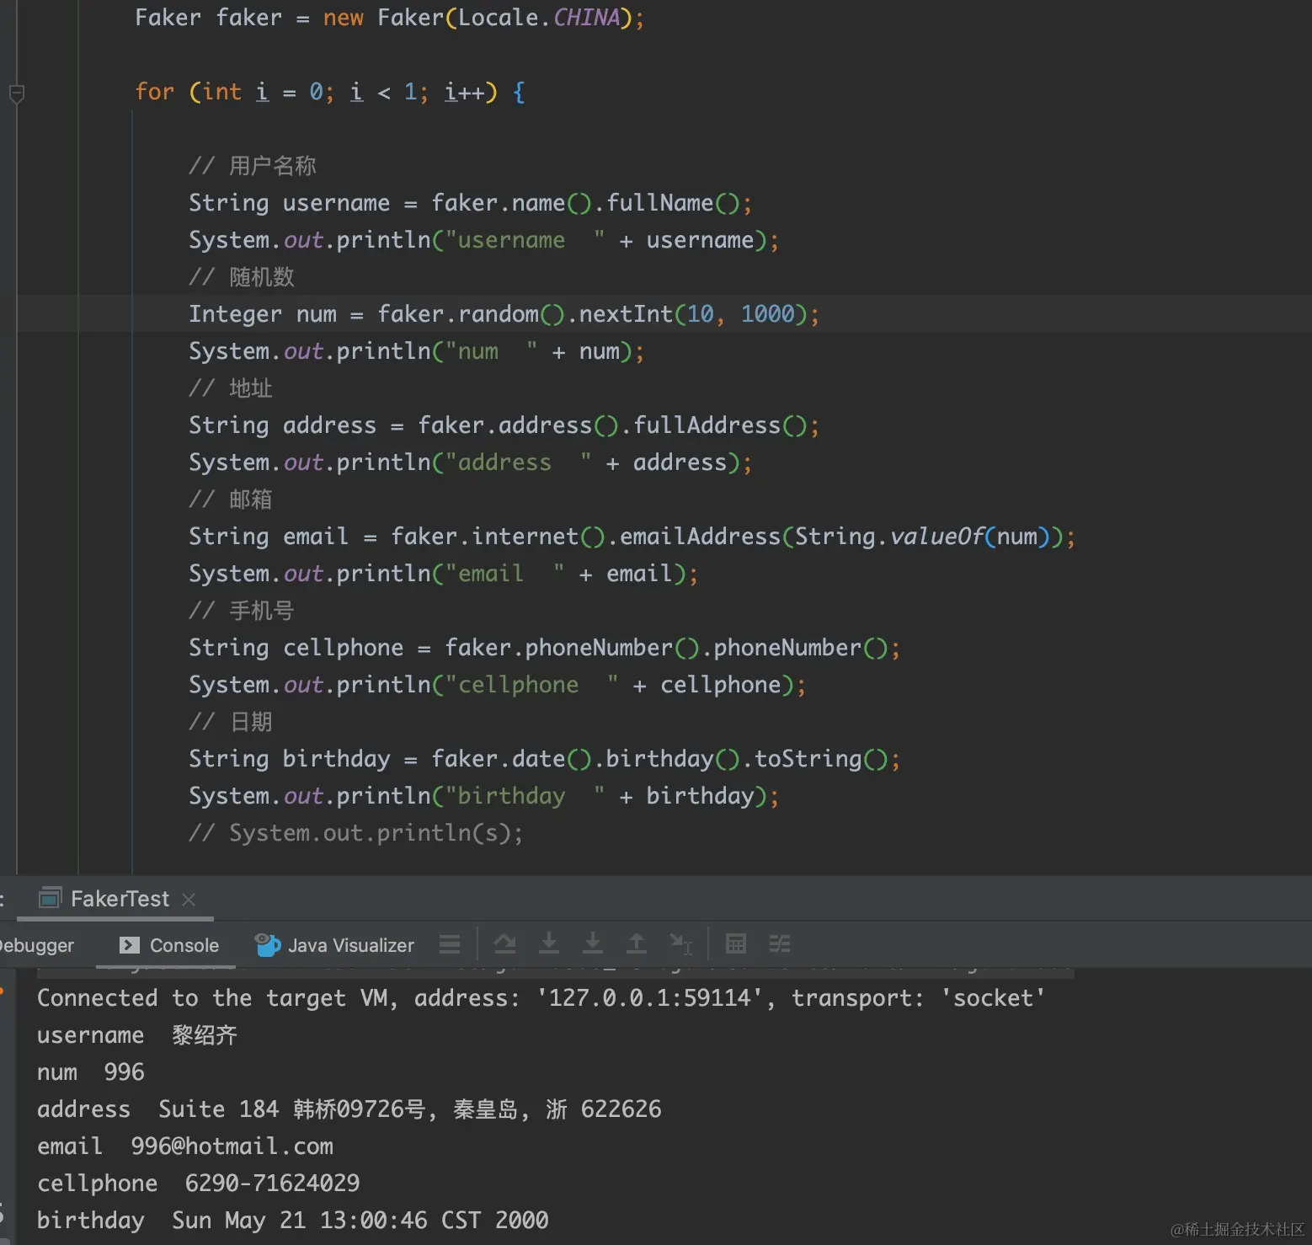Image resolution: width=1312 pixels, height=1245 pixels.
Task: Select the FakerTest session tab
Action: point(120,899)
